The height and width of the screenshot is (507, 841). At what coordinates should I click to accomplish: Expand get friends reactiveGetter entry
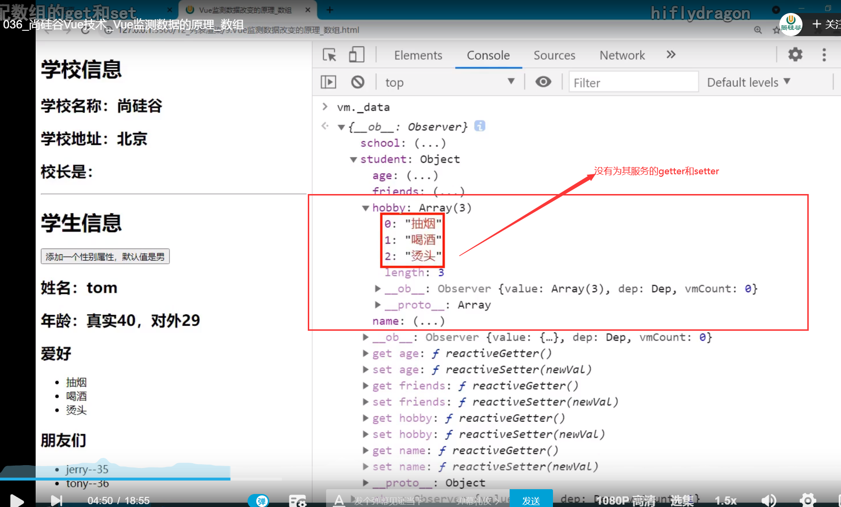366,386
